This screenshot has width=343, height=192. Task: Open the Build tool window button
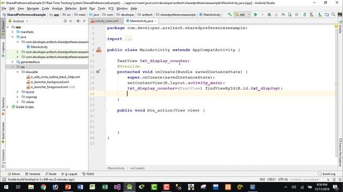pos(51,174)
